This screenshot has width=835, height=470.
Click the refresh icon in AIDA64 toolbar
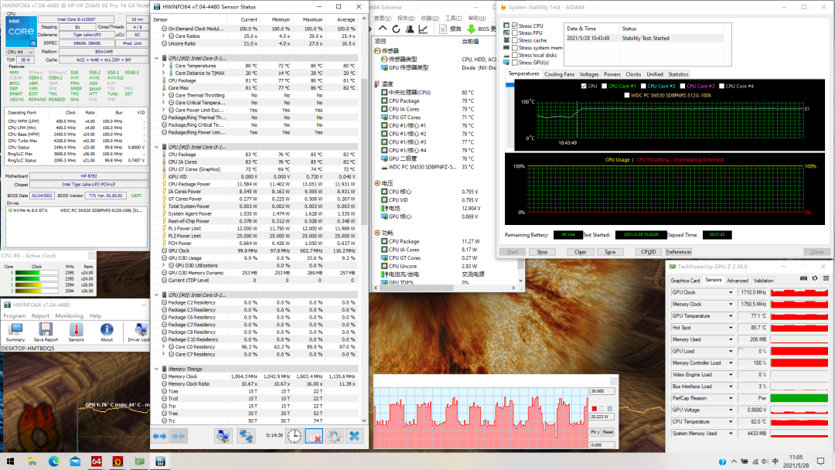click(396, 29)
